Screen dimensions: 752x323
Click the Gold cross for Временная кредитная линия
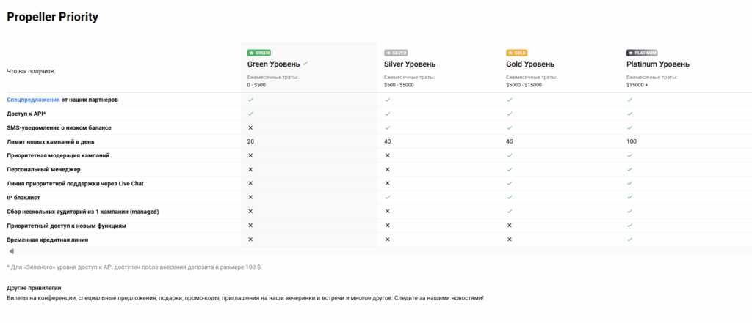[510, 240]
